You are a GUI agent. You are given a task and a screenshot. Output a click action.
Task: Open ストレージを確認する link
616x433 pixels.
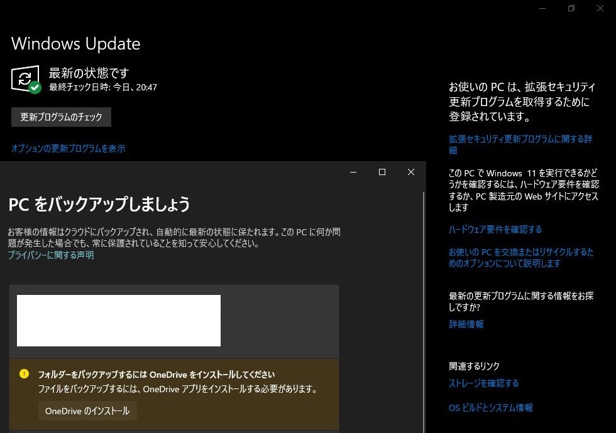click(483, 383)
